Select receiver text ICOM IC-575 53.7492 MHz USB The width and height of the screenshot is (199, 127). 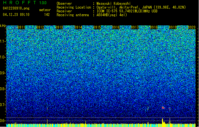[127, 11]
